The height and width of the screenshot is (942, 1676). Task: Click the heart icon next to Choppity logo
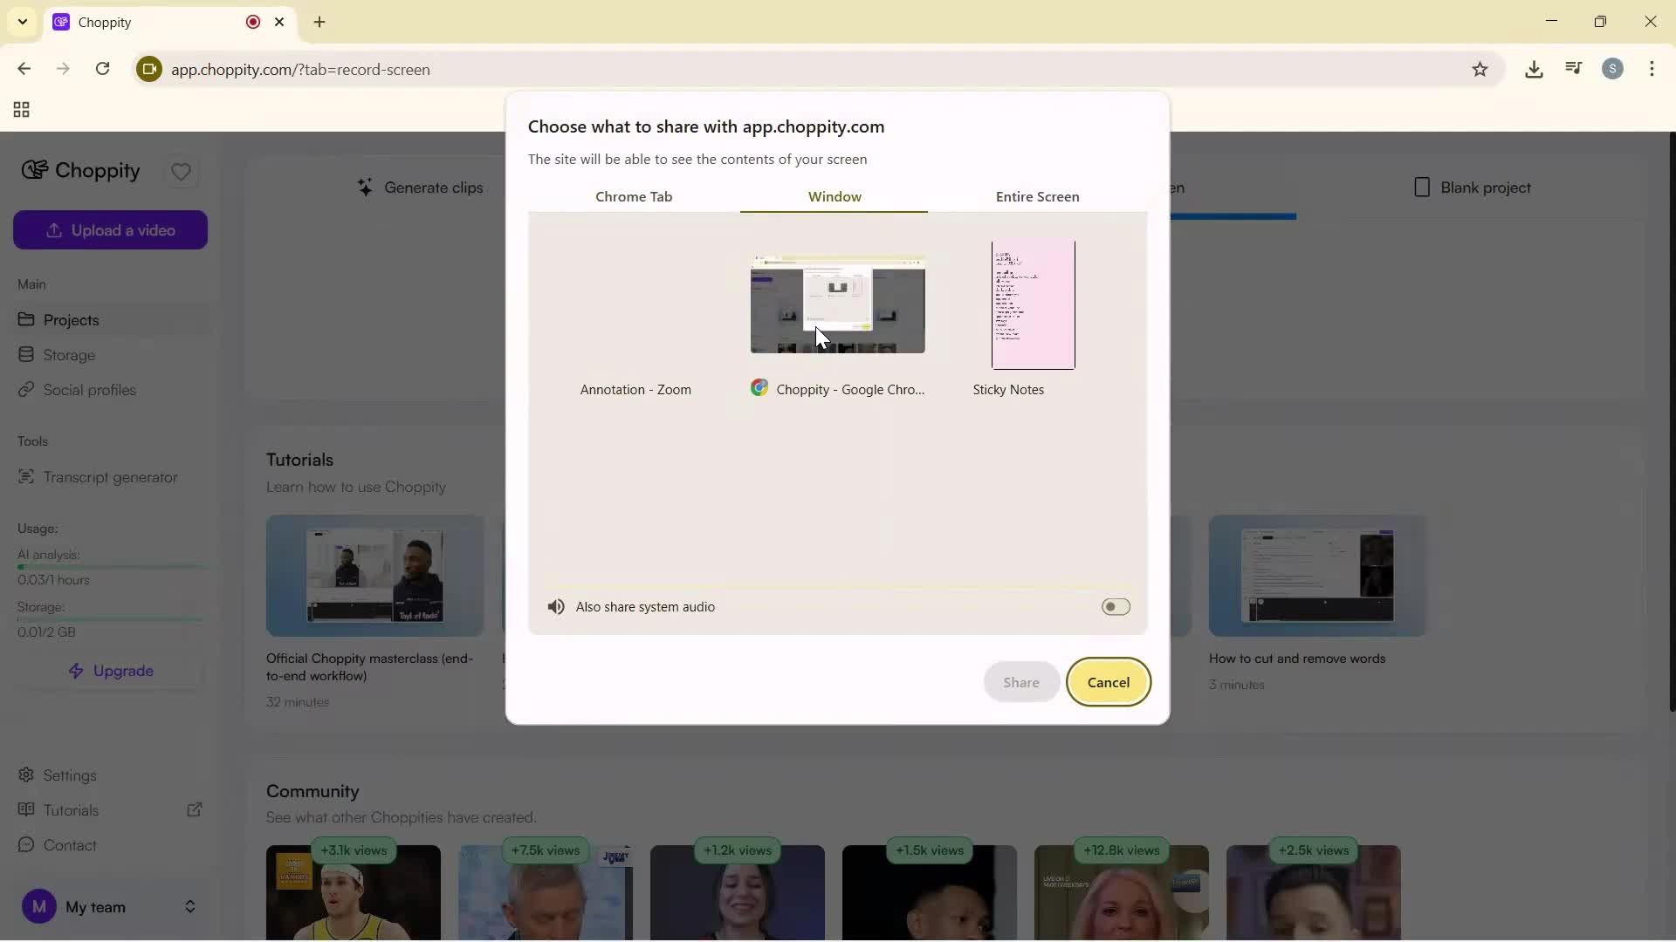coord(182,172)
